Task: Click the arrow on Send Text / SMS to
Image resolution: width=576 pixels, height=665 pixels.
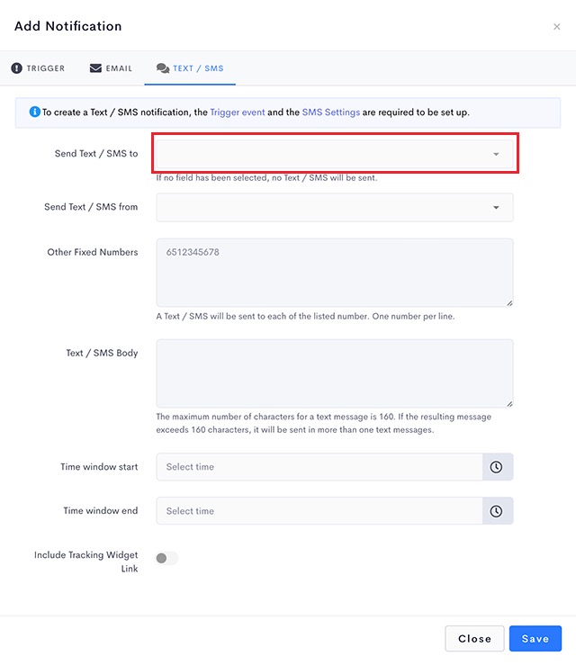Action: tap(496, 154)
